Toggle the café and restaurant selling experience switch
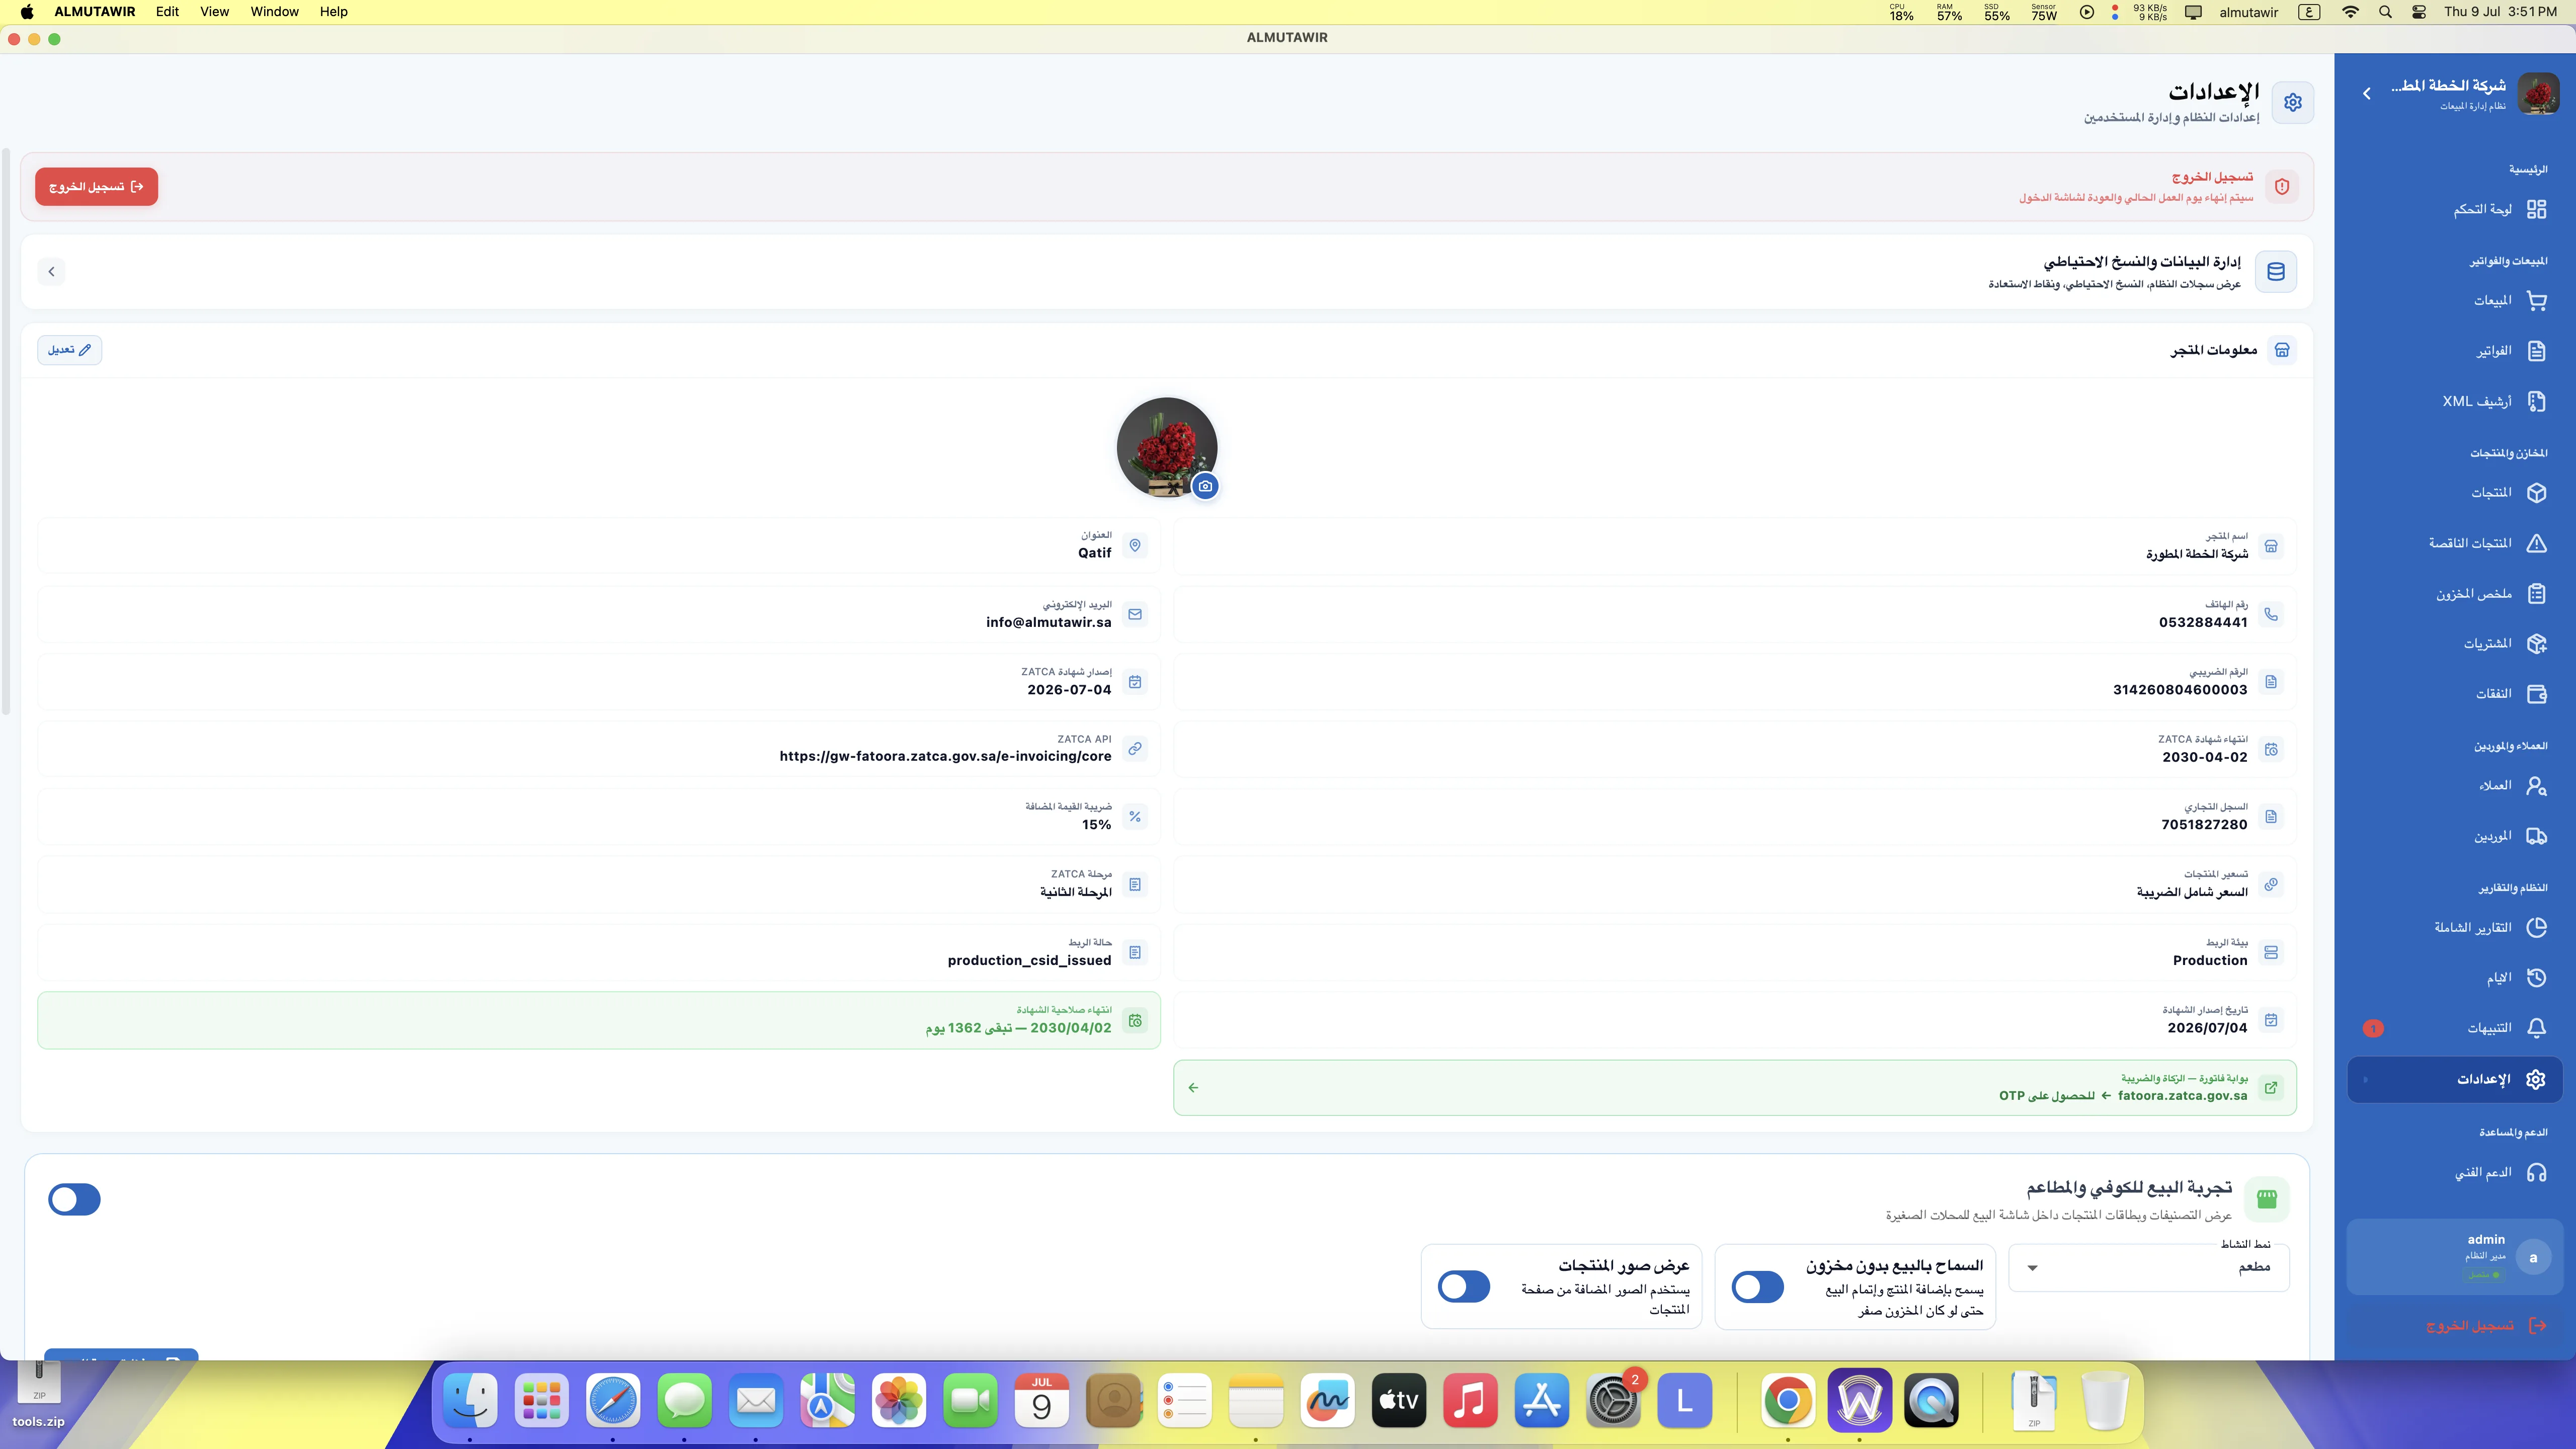2576x1449 pixels. 74,1199
